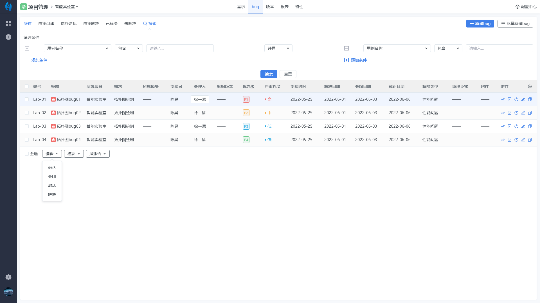Open the 并且 logic dropdown
540x303 pixels.
pos(278,48)
